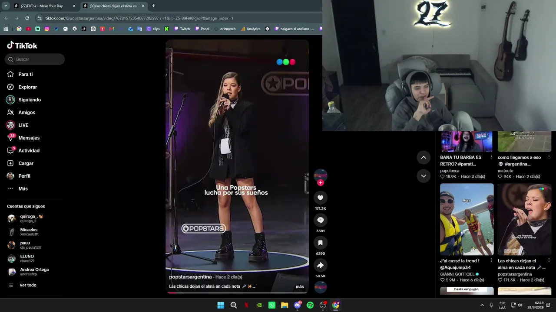Open the Chrome tab search dropdown
Screen dimensions: 556x312
tap(6, 6)
